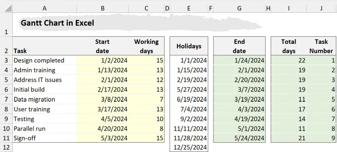Screen dimensions: 337x152
Task: Select the 12/25/2024 holiday cell
Action: [190, 147]
